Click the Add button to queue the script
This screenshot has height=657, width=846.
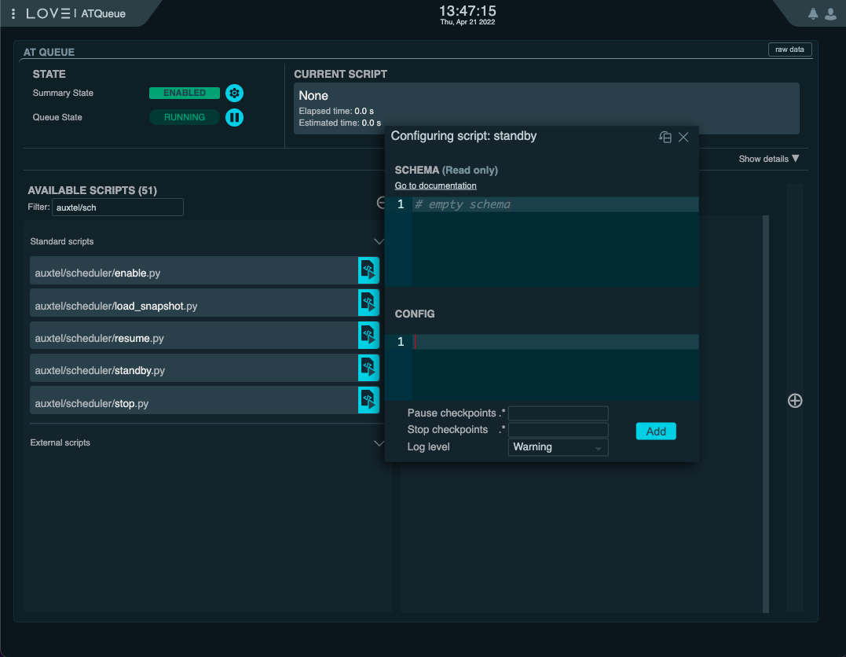point(656,431)
